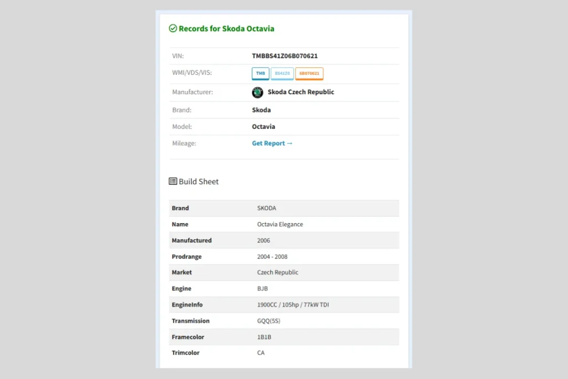
Task: Click the Octavia Elegance name value
Action: click(280, 224)
